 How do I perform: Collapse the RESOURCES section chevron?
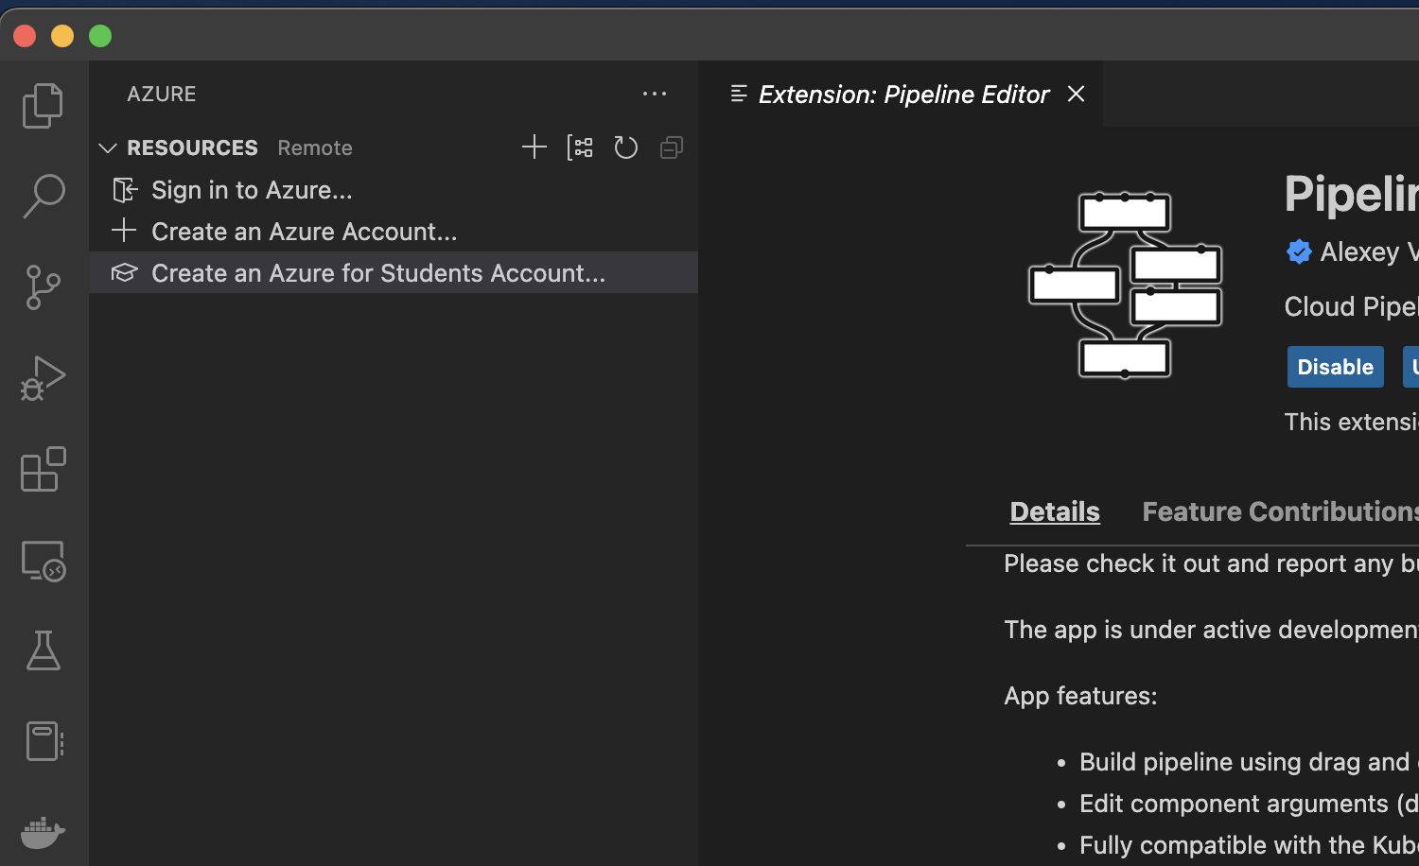[x=108, y=148]
